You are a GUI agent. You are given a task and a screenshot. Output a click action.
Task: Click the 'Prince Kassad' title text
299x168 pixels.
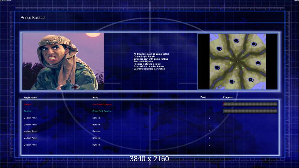point(33,18)
